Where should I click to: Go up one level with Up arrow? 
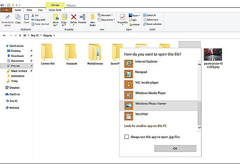point(20,35)
